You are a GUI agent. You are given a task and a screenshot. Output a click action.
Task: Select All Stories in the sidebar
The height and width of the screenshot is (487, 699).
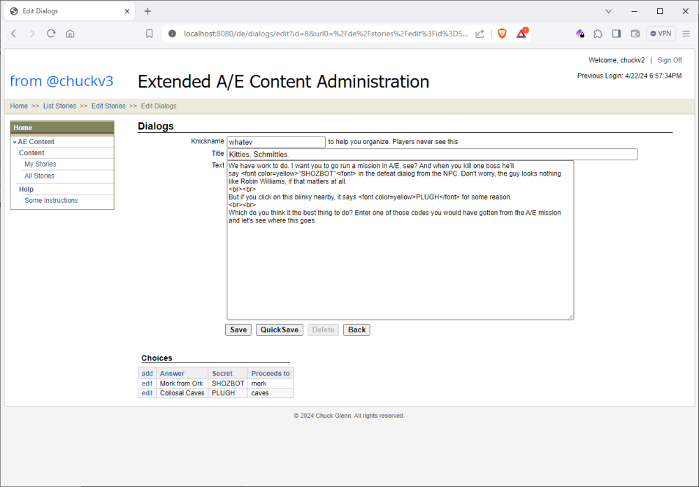point(39,176)
